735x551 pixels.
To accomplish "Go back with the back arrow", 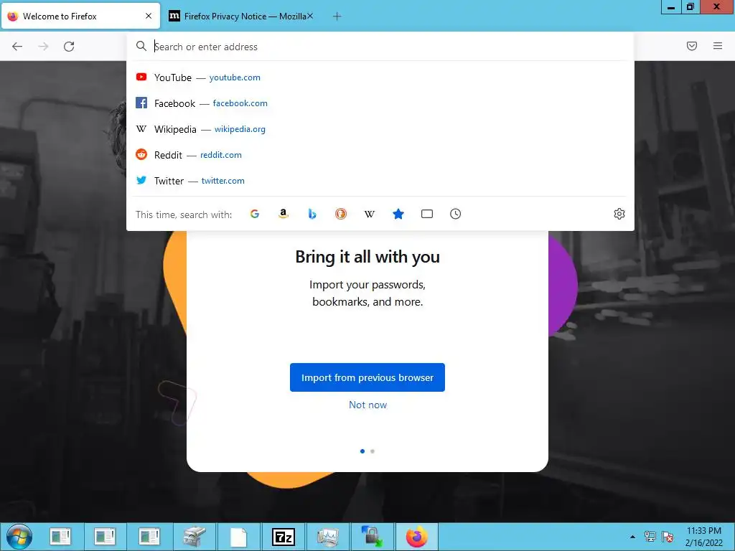I will tap(17, 47).
